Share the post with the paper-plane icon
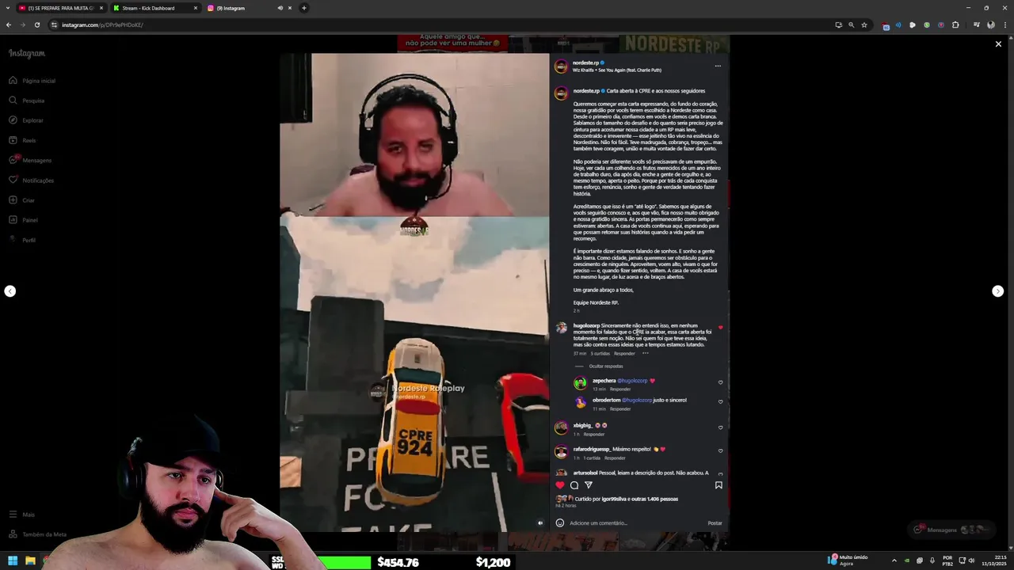Viewport: 1014px width, 570px height. pos(589,485)
